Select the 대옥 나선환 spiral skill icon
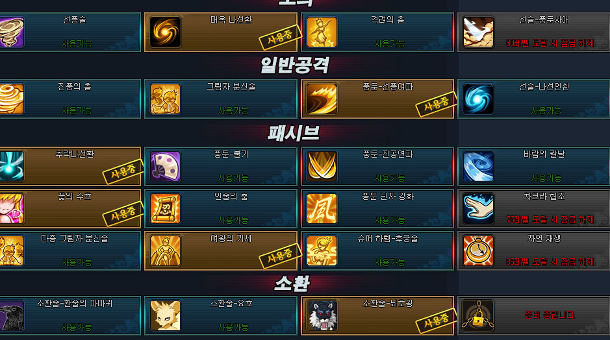The width and height of the screenshot is (610, 340). [166, 32]
